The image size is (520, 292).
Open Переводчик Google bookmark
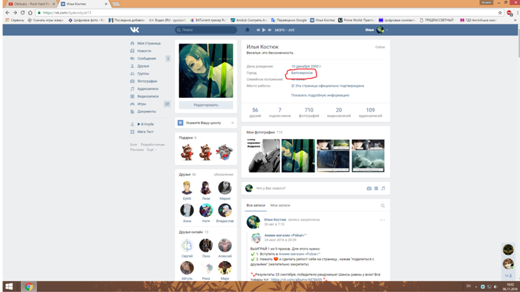click(289, 20)
